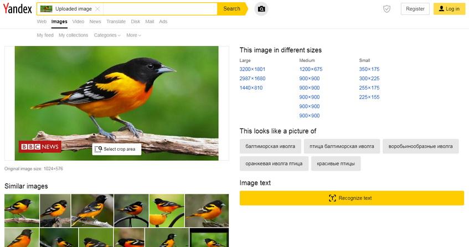Open the More dropdown menu
The image size is (469, 247).
pos(133,35)
